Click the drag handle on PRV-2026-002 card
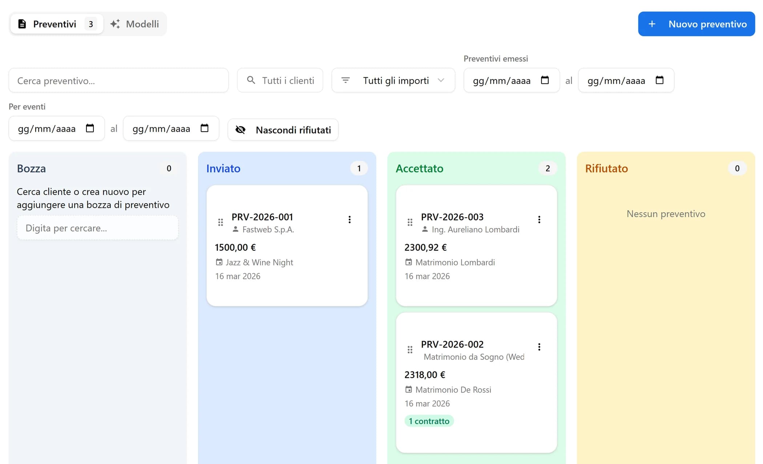This screenshot has height=464, width=763. [x=410, y=349]
